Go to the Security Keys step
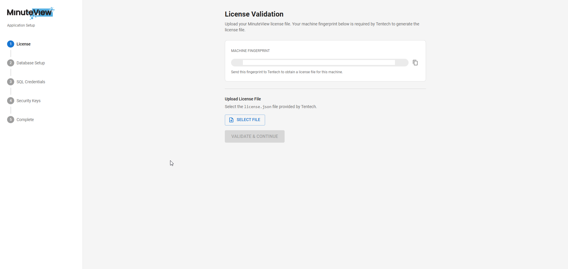The image size is (568, 269). [28, 100]
